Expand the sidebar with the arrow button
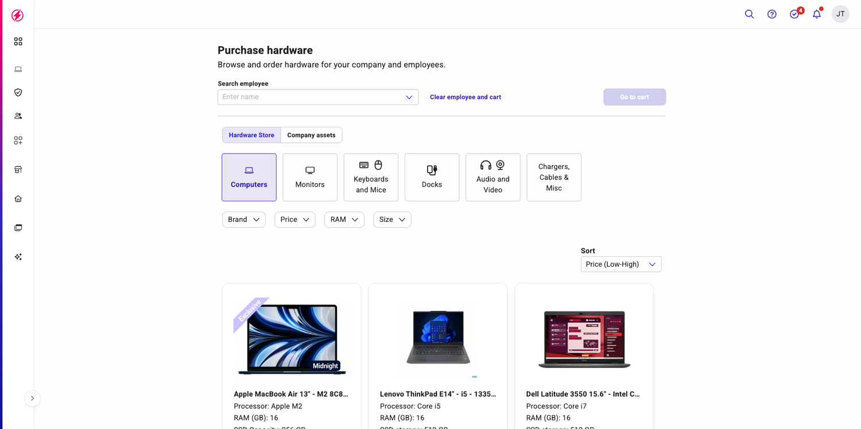 point(33,398)
